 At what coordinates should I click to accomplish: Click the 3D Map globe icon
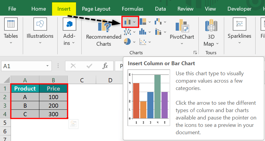click(x=211, y=25)
